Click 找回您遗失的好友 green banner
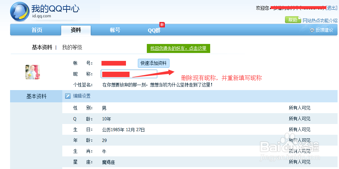This screenshot has width=339, height=169. (178, 48)
